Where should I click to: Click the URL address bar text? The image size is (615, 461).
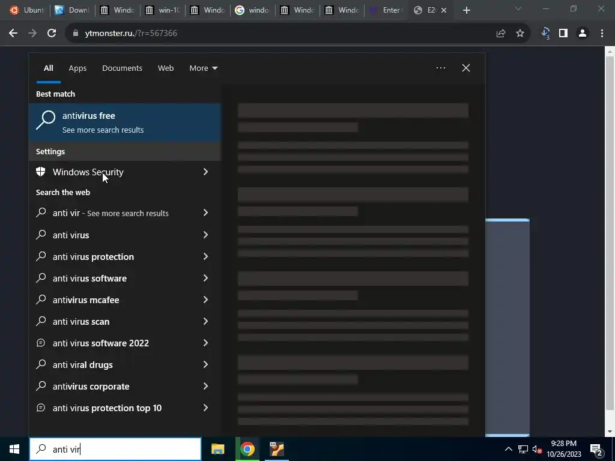(x=131, y=34)
